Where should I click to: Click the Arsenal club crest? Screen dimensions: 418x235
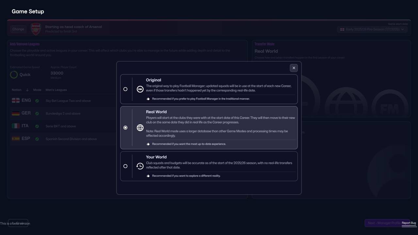pos(36,29)
